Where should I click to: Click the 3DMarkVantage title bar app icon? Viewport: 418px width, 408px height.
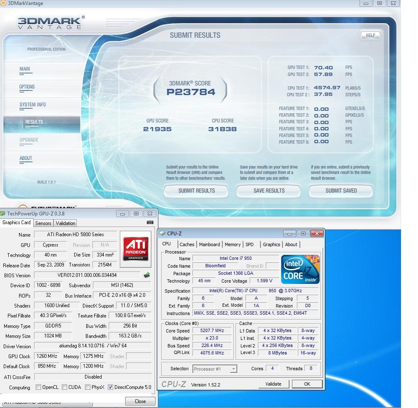point(3,3)
